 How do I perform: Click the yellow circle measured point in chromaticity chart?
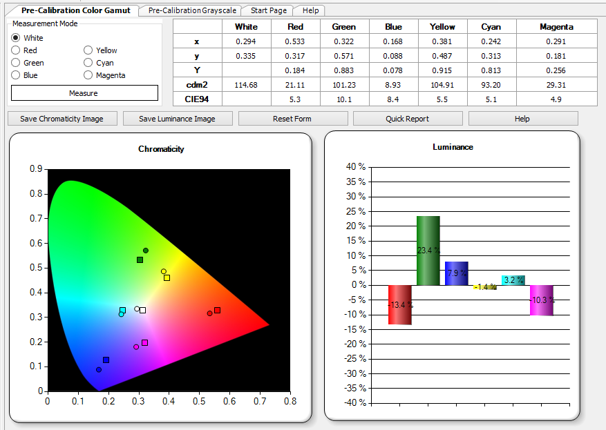click(x=164, y=271)
